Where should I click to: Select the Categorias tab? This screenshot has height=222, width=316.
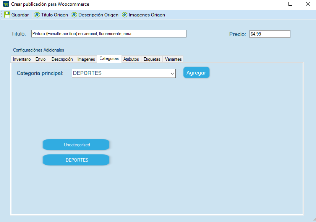(109, 58)
